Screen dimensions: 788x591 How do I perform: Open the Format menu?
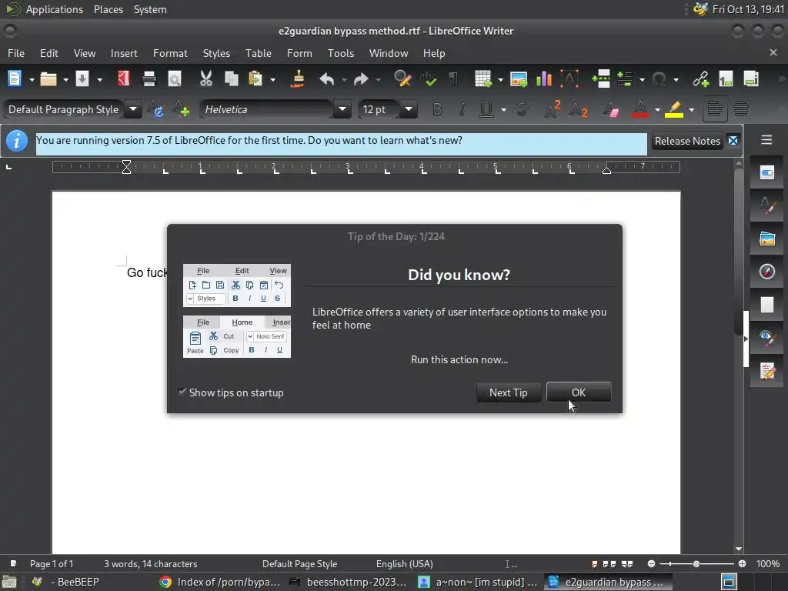click(170, 53)
